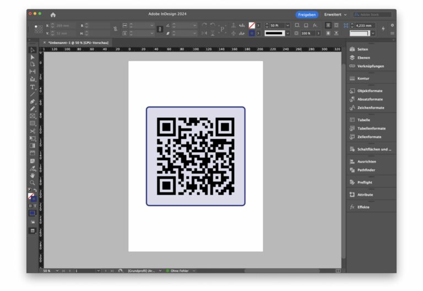Open effects fx icon in control bar

[315, 25]
